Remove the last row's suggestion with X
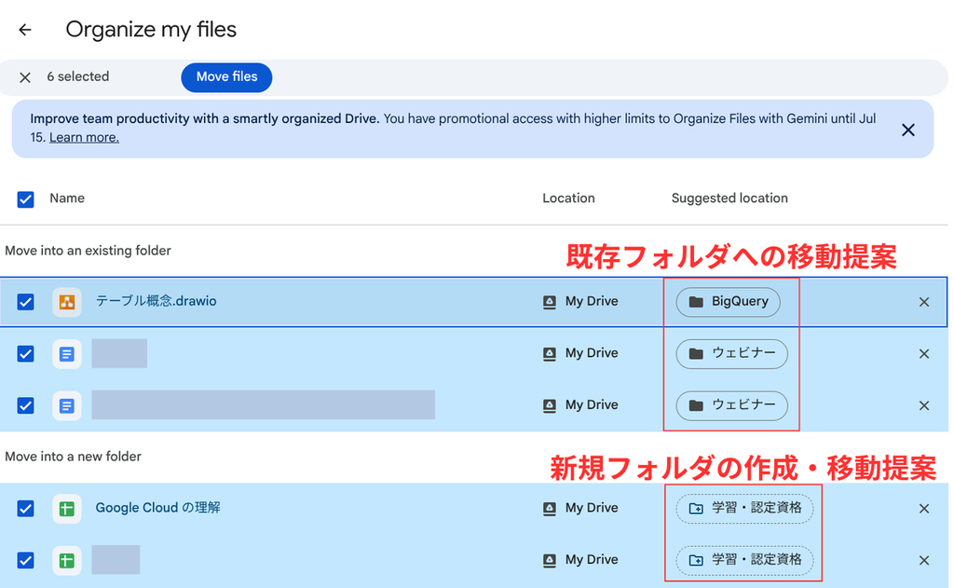Image resolution: width=954 pixels, height=588 pixels. coord(923,560)
